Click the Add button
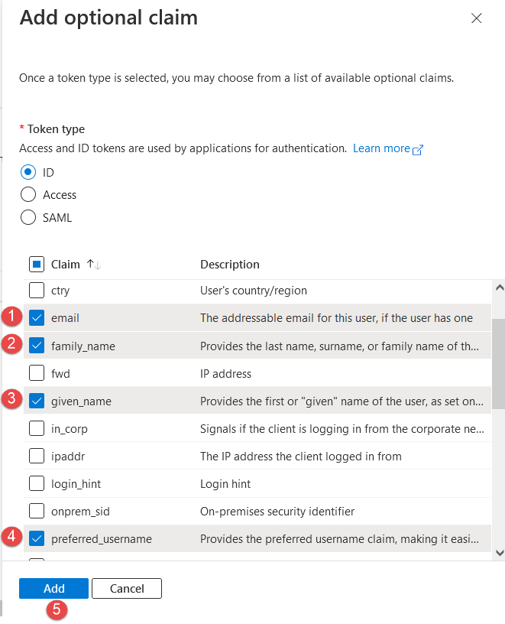The height and width of the screenshot is (624, 505). pyautogui.click(x=53, y=588)
